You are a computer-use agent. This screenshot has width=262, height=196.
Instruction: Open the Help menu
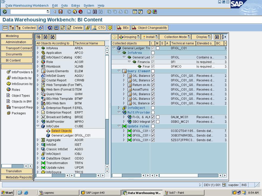[x=101, y=6]
